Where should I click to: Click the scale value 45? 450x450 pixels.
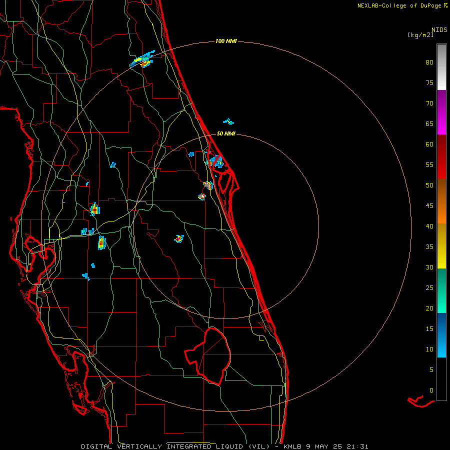coord(429,206)
